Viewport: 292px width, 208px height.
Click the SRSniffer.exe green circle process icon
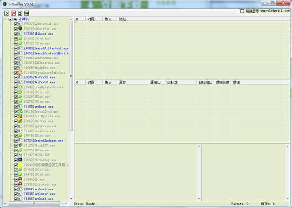click(x=20, y=29)
